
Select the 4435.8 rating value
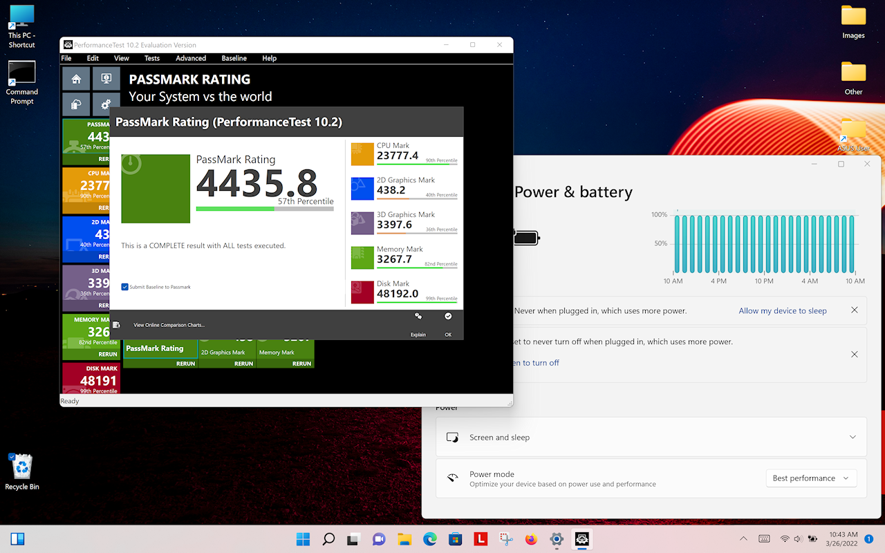coord(257,183)
